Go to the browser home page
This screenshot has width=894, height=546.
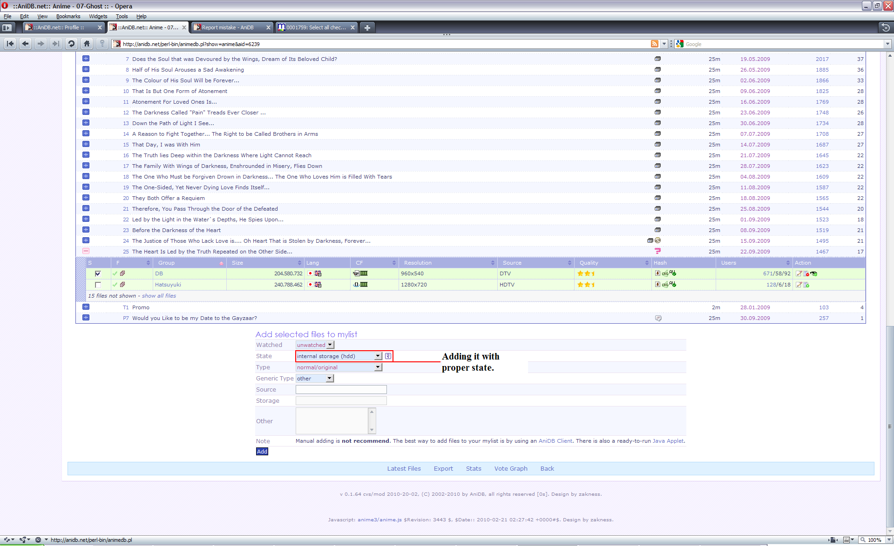point(87,44)
